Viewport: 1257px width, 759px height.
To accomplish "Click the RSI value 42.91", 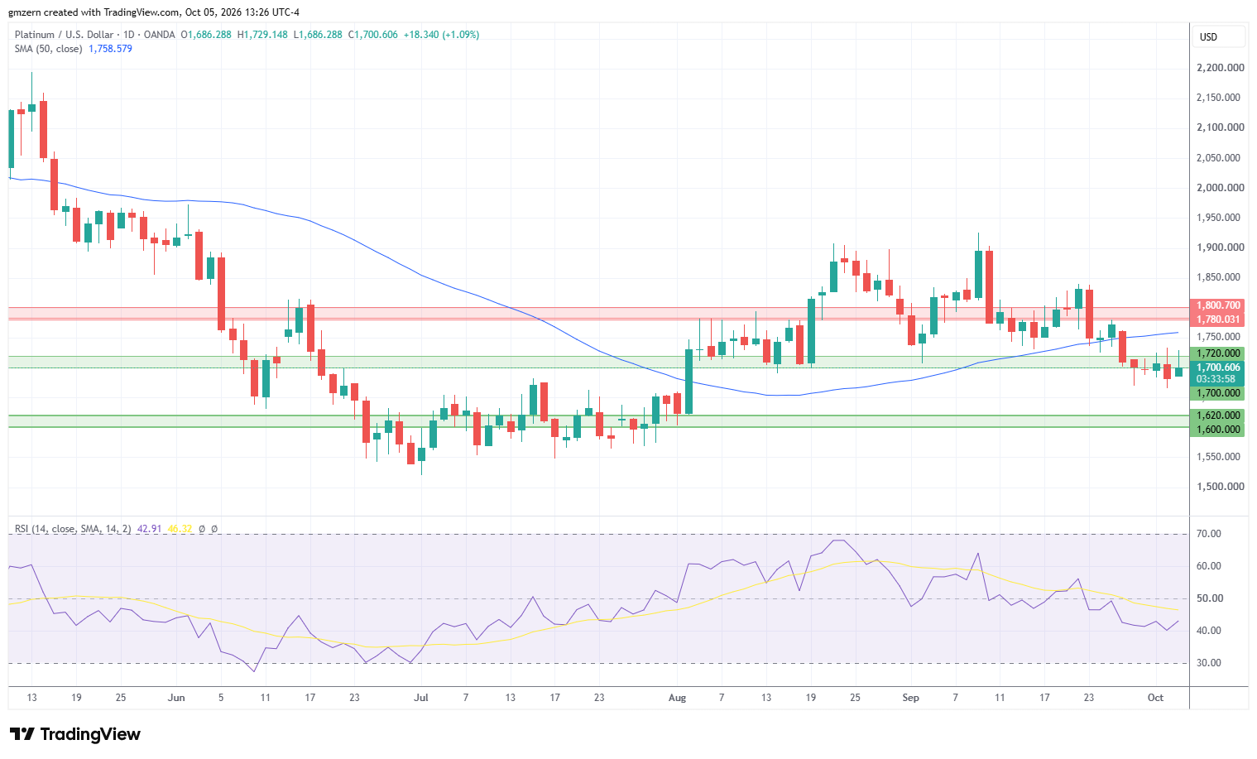I will (149, 529).
